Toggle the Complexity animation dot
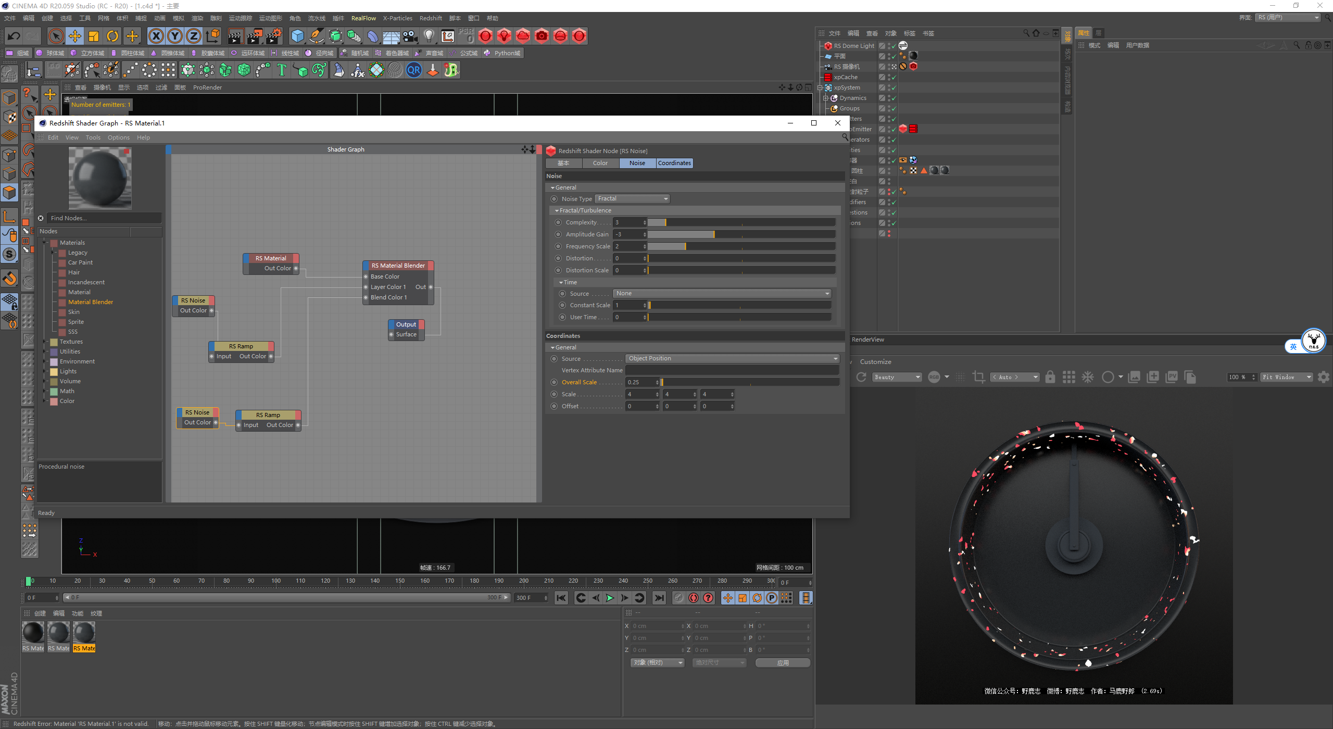1333x729 pixels. coord(558,222)
